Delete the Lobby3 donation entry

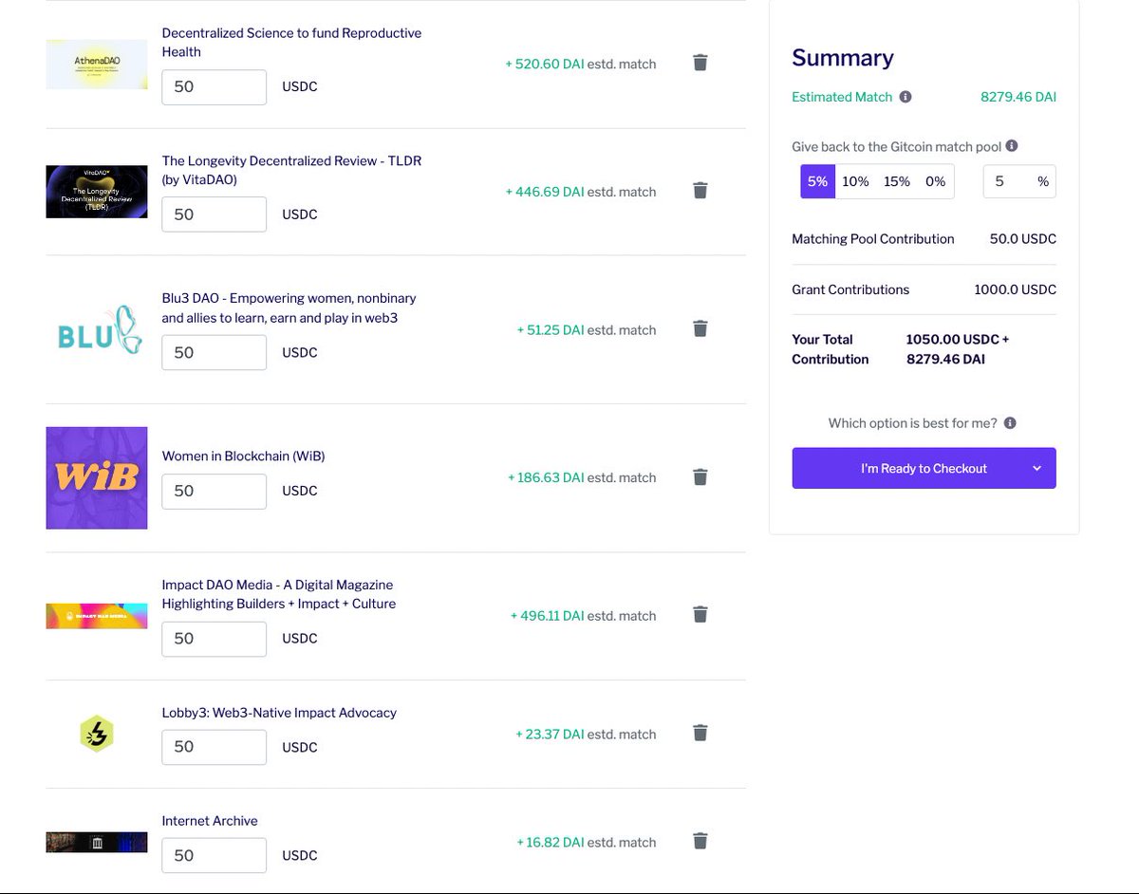point(700,733)
